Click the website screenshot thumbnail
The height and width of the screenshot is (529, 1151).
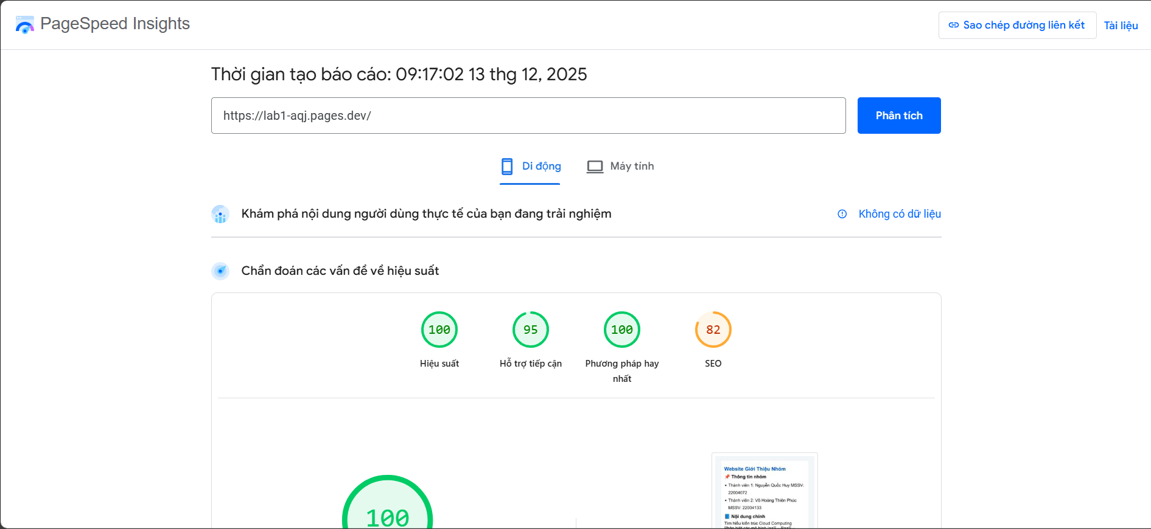(x=764, y=493)
